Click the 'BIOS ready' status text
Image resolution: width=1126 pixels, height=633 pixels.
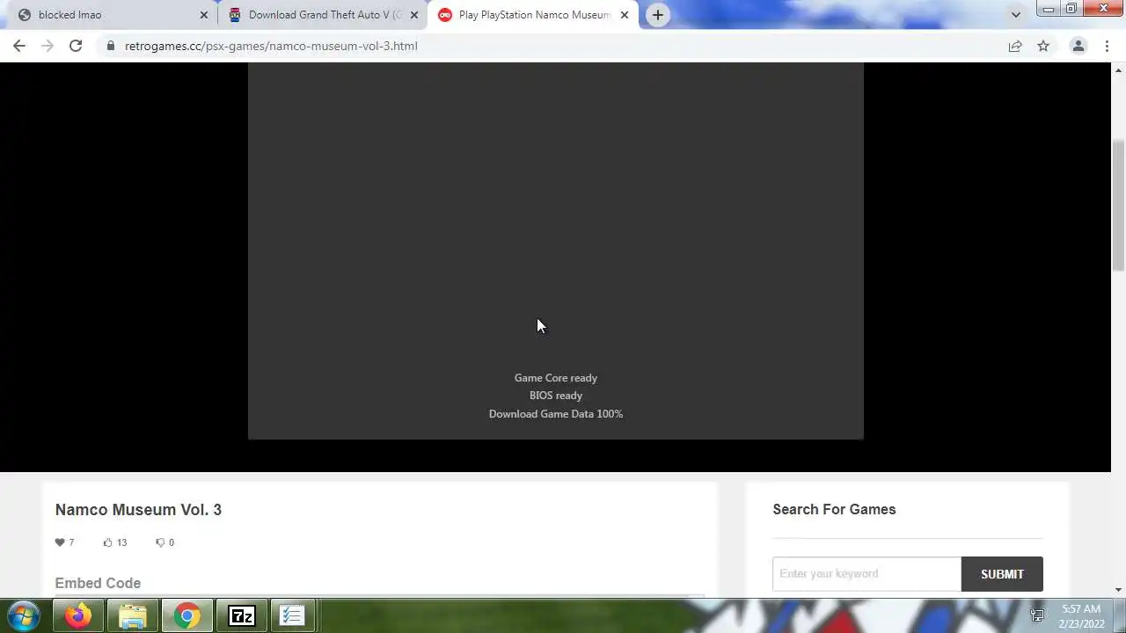(x=556, y=396)
